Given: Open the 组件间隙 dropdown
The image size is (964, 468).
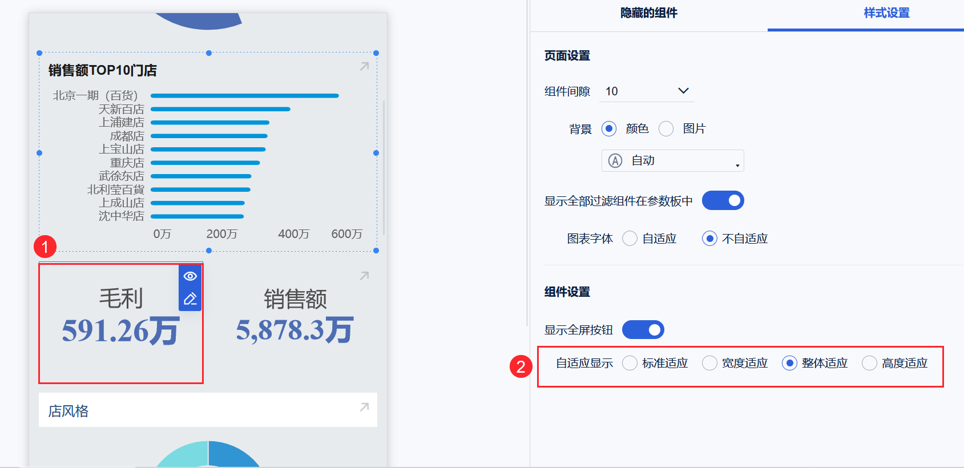Looking at the screenshot, I should click(x=647, y=91).
